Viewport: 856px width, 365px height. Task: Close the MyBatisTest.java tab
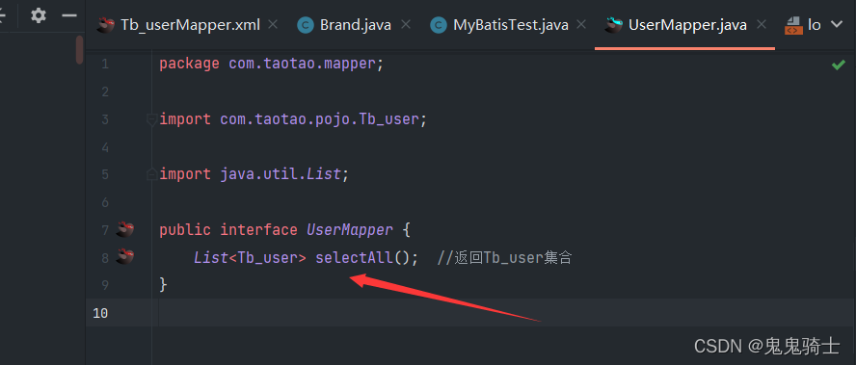(x=581, y=24)
